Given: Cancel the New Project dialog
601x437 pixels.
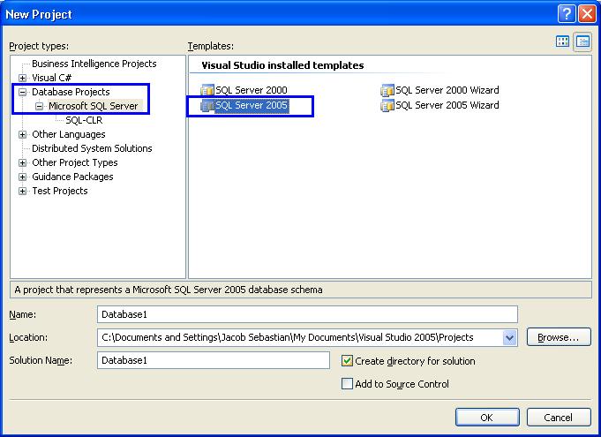Looking at the screenshot, I should [558, 418].
